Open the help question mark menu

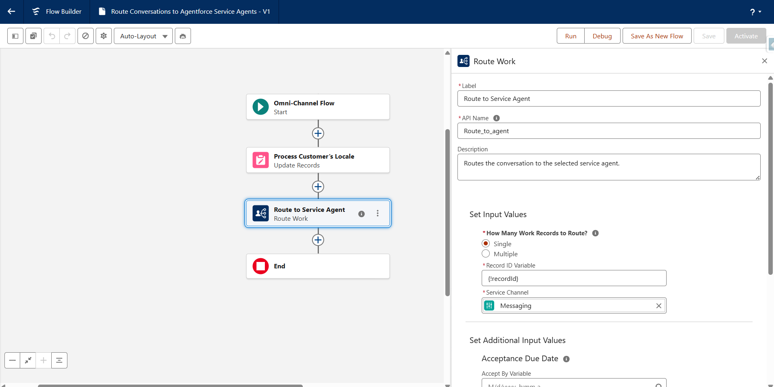pos(755,12)
